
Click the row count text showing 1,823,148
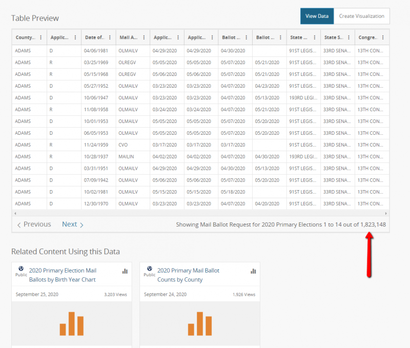(281, 224)
